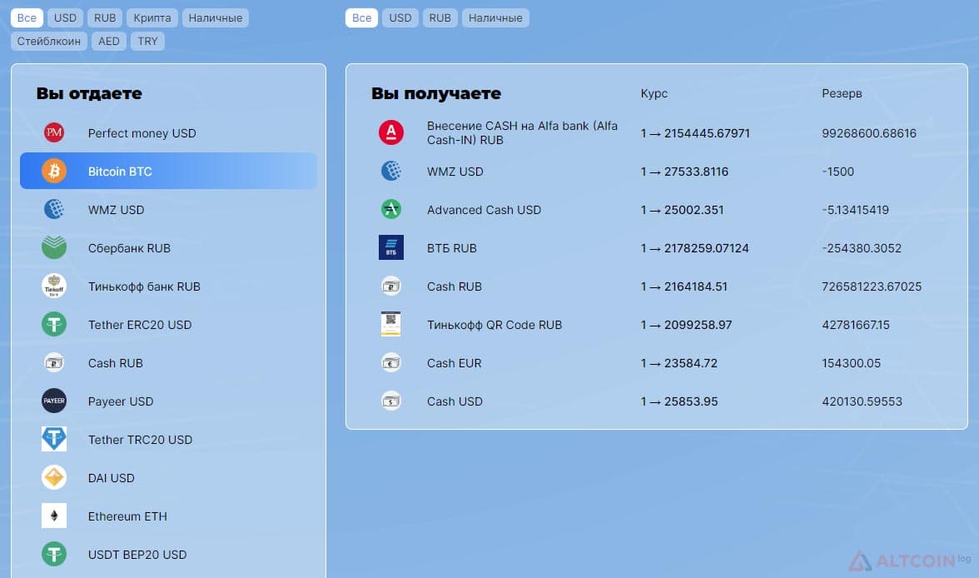Filter giving currencies by AED
This screenshot has width=979, height=578.
coord(108,41)
